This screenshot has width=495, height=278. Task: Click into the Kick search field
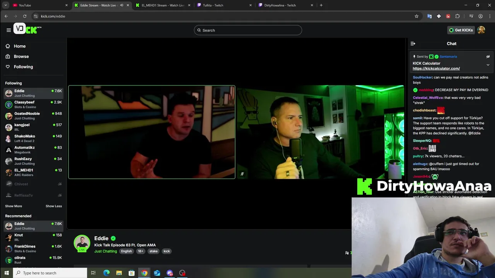[248, 30]
